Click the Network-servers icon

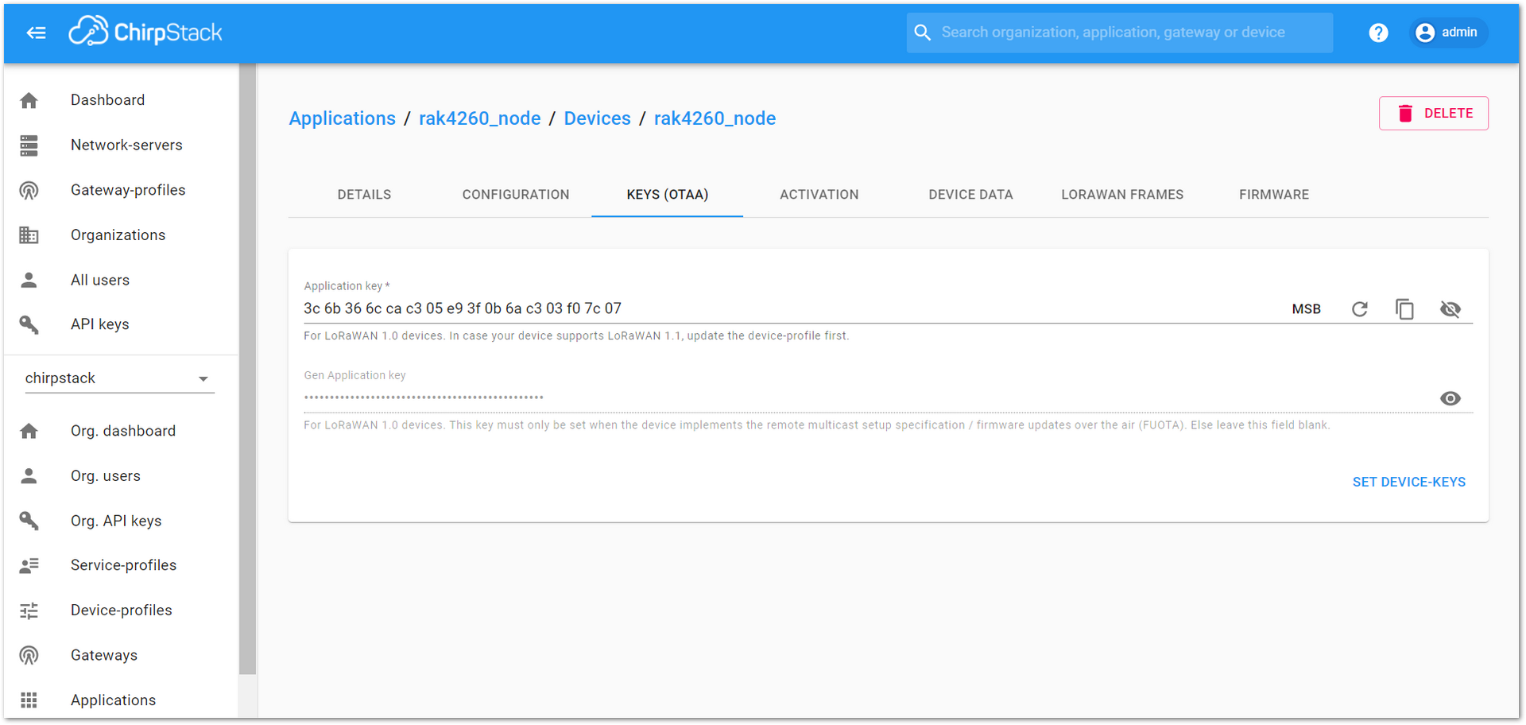29,145
